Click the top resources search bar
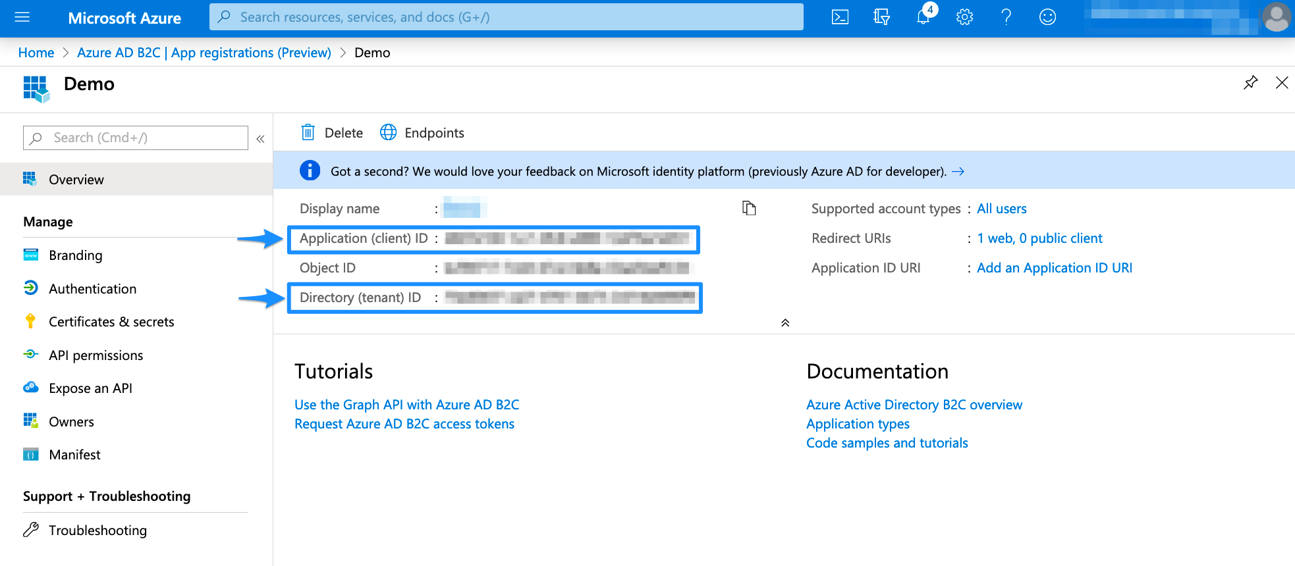 coord(506,17)
